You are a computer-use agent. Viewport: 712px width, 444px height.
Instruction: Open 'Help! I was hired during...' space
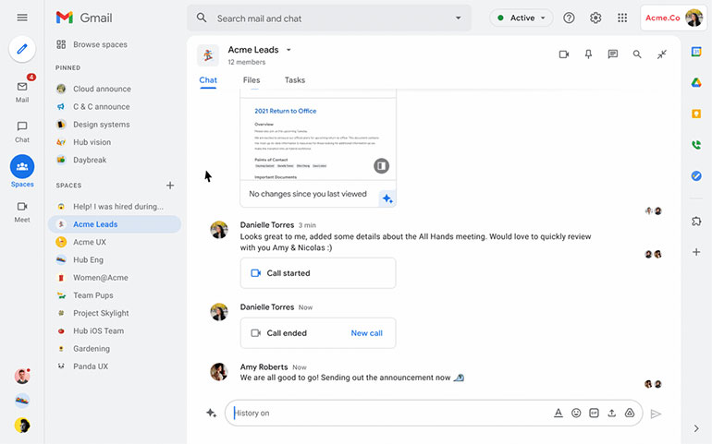[x=115, y=207]
